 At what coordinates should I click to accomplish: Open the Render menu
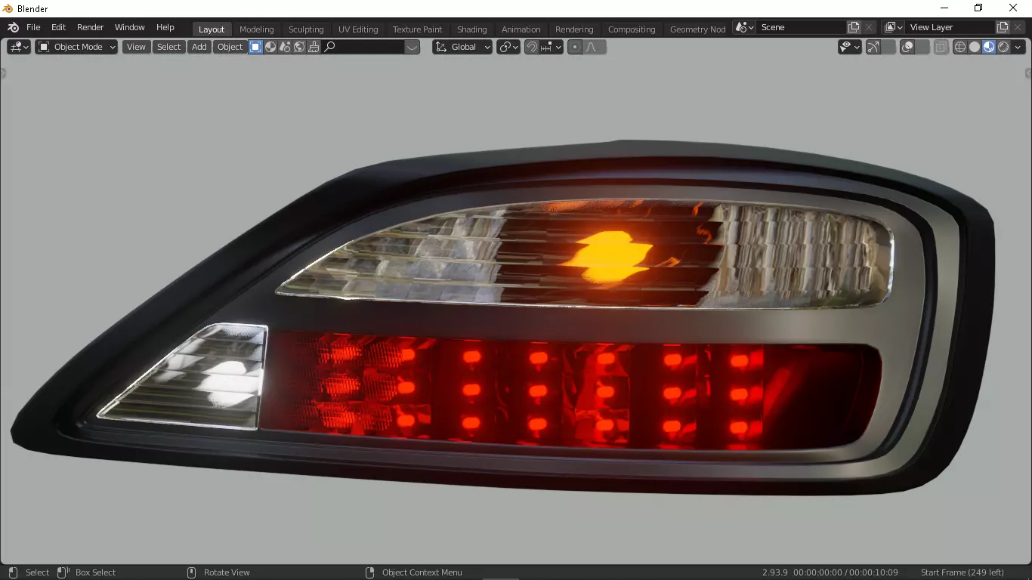(90, 27)
